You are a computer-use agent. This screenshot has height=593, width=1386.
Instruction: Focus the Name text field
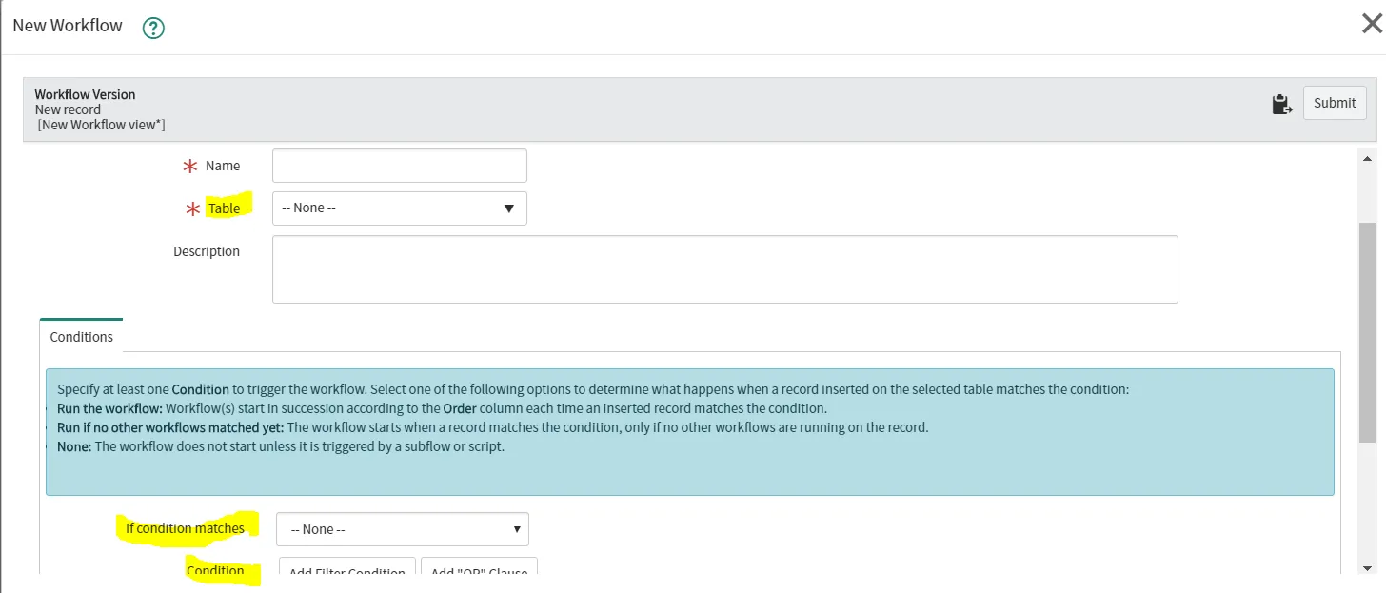coord(399,166)
